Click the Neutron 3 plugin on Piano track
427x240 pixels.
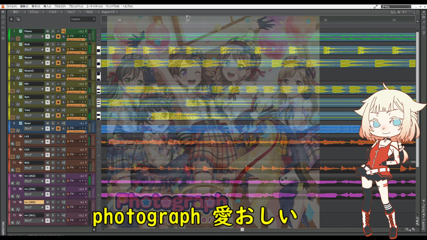(75, 40)
